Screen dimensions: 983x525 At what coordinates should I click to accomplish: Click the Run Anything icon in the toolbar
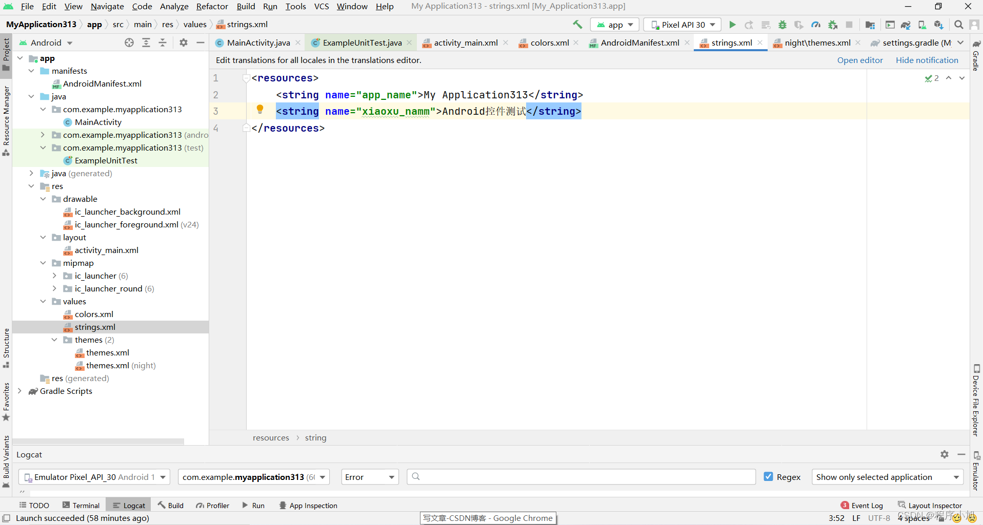(890, 25)
